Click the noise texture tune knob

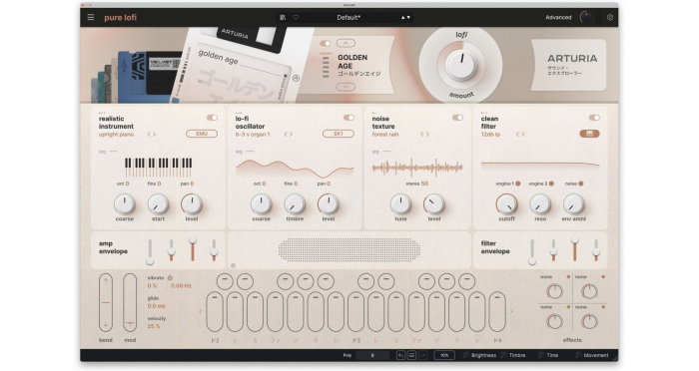(x=400, y=204)
